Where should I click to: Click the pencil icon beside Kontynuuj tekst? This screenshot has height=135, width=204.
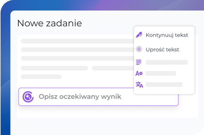tap(139, 35)
